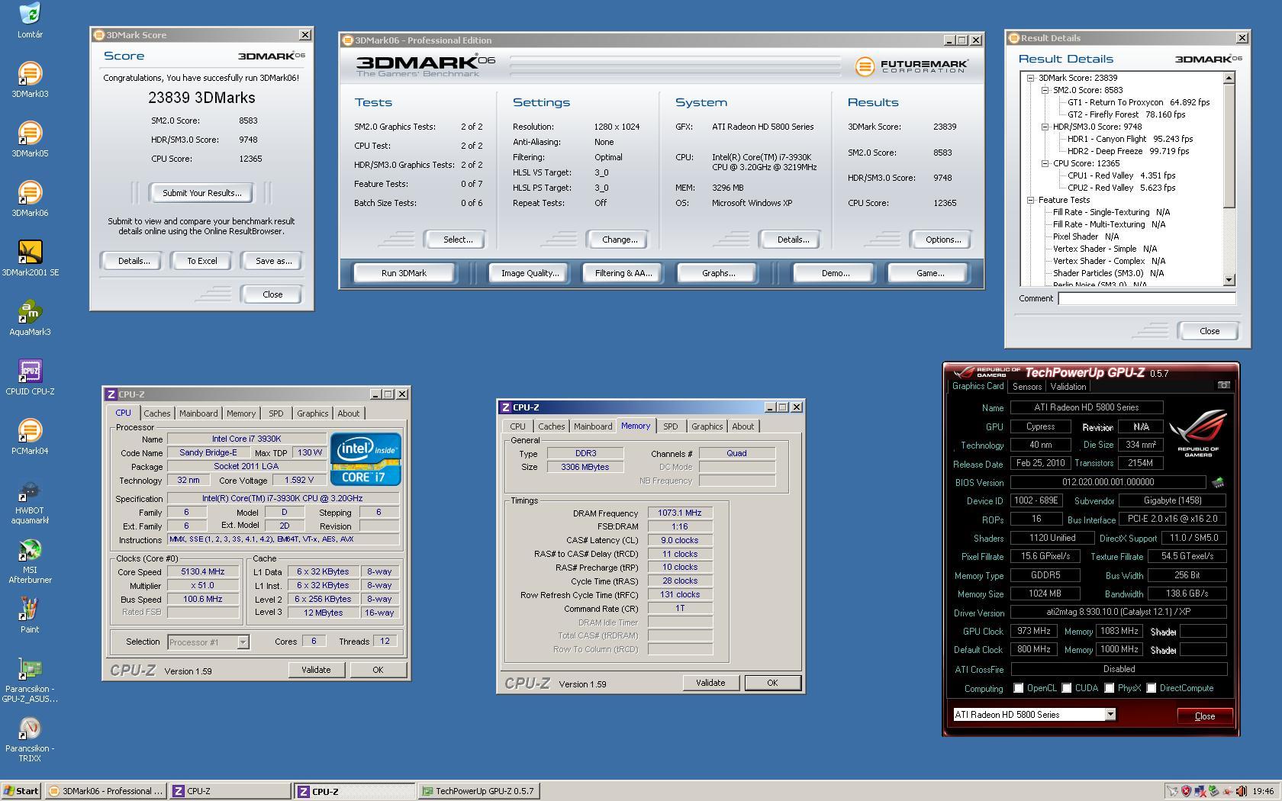Viewport: 1282px width, 801px height.
Task: Click the Futuremark Corporation logo
Action: 911,66
